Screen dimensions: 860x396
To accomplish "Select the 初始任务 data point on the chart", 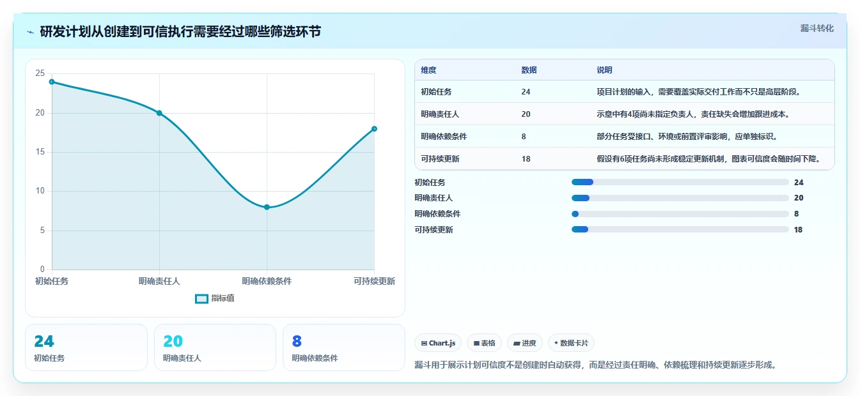I will point(52,82).
